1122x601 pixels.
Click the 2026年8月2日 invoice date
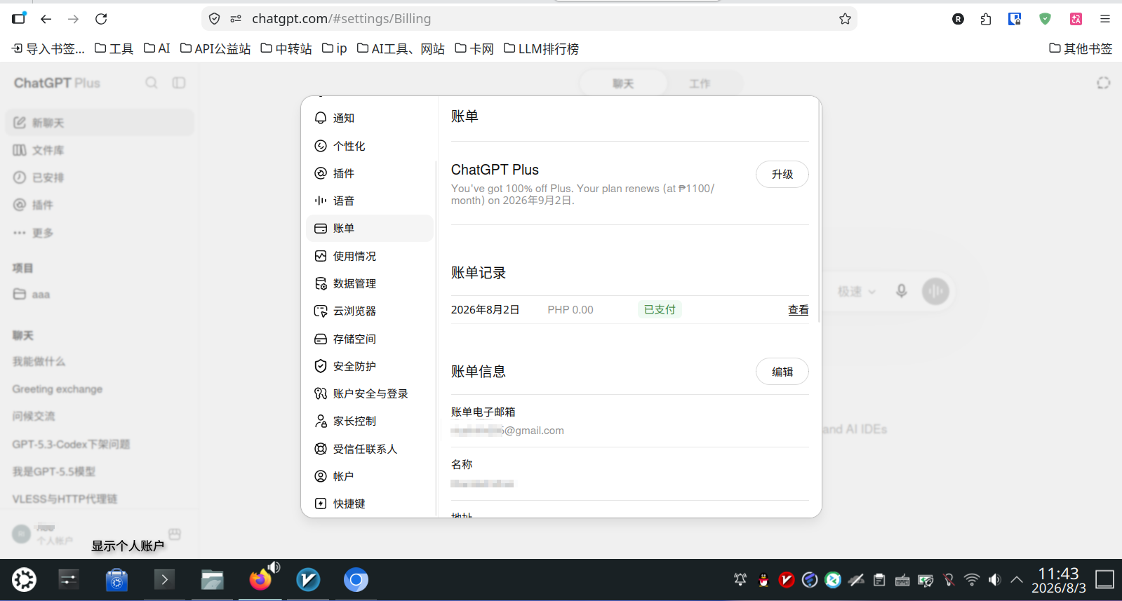click(x=485, y=310)
